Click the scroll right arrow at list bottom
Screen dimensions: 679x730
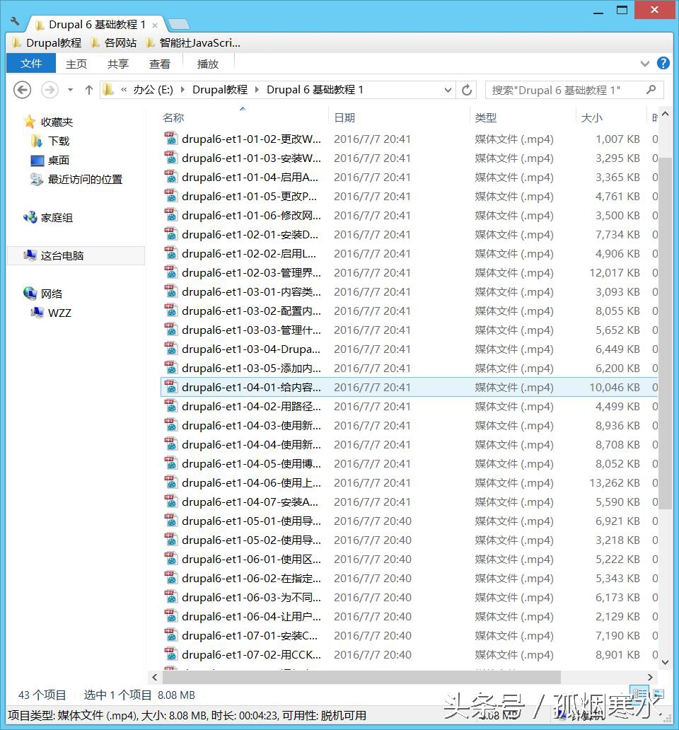coord(650,677)
